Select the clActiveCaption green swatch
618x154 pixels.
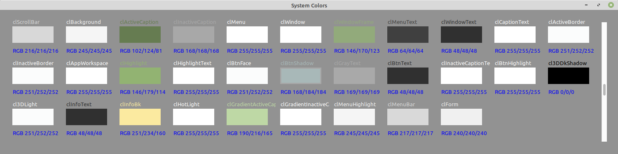click(x=140, y=35)
